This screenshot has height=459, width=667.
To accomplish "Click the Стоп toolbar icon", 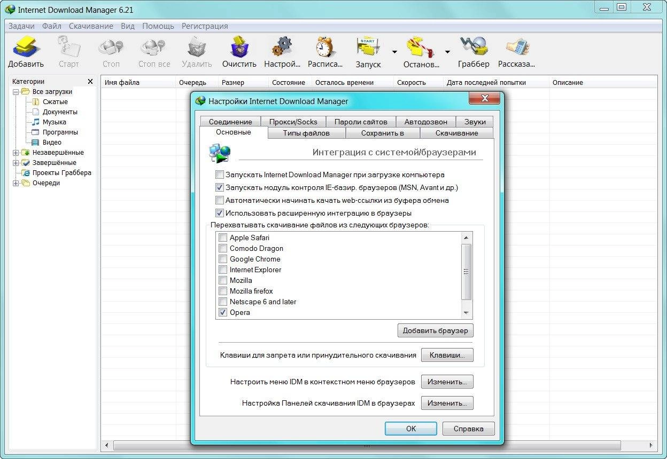I will click(x=111, y=47).
